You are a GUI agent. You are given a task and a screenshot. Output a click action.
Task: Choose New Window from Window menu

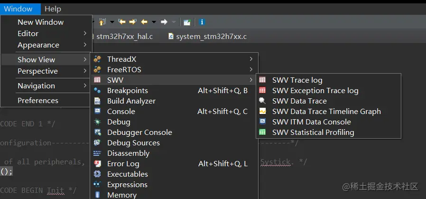(x=46, y=22)
